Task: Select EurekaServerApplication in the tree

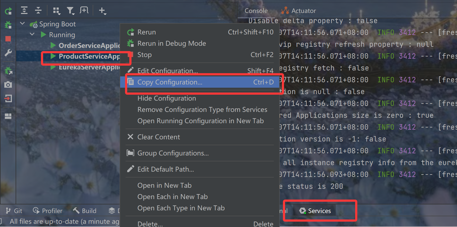Action: coord(89,67)
